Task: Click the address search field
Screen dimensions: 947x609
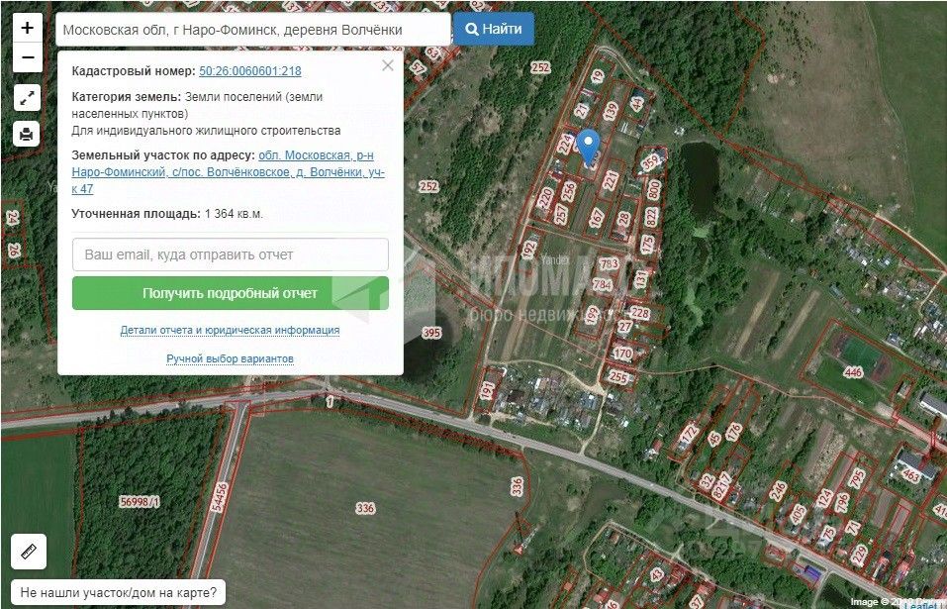Action: pos(253,30)
